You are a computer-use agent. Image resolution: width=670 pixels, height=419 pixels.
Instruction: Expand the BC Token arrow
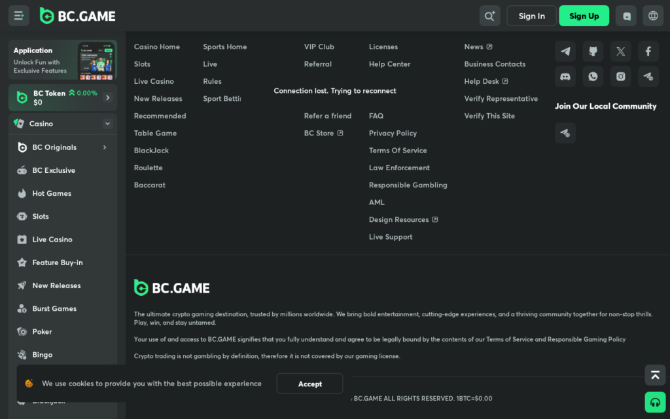(x=108, y=98)
